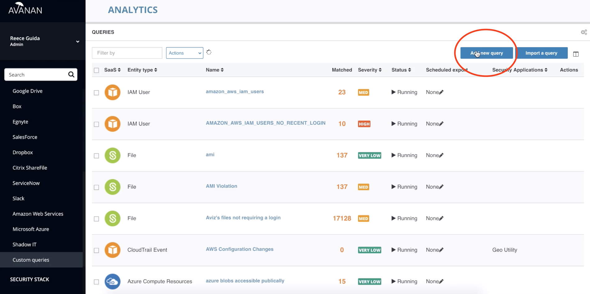The width and height of the screenshot is (590, 294).
Task: Select the ami row checkbox
Action: pos(96,156)
